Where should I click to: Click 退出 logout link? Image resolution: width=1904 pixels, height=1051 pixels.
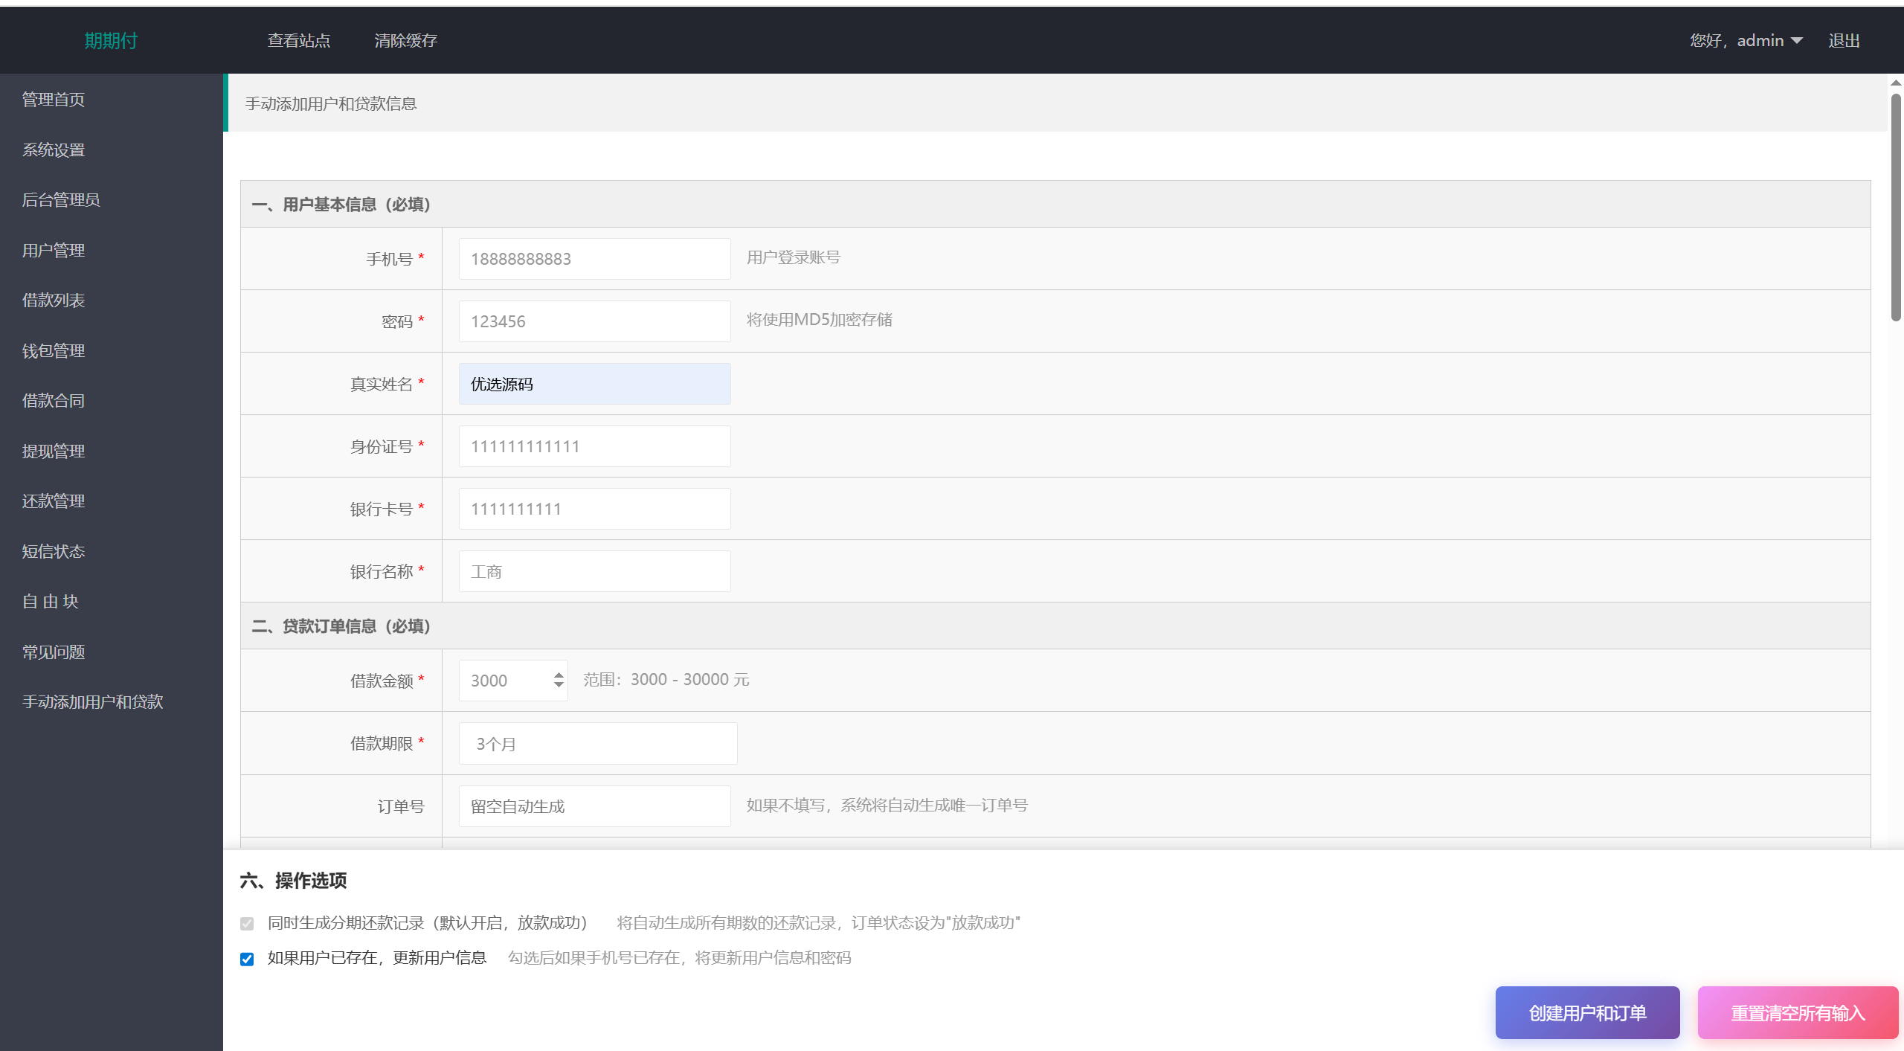(x=1844, y=41)
